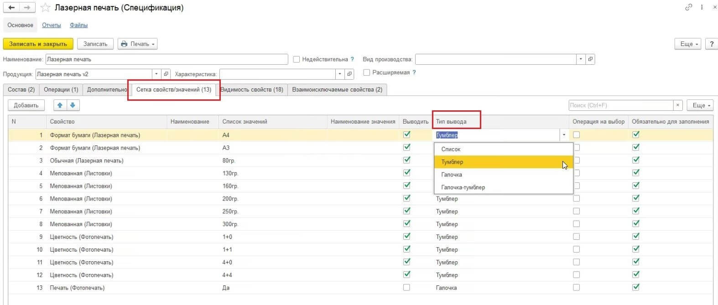The width and height of the screenshot is (718, 305).
Task: Uncheck Обязательно для заполнения for row 13
Action: tap(636, 287)
